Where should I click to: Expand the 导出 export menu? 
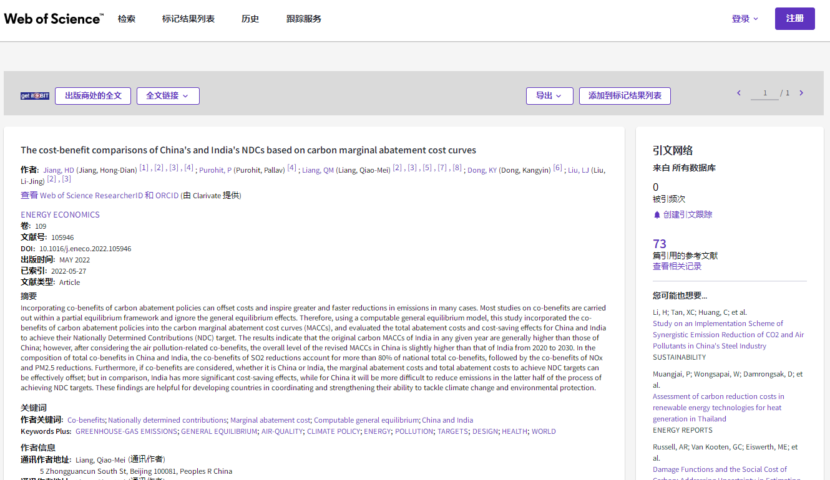coord(549,96)
